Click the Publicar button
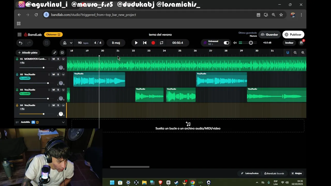 point(293,35)
